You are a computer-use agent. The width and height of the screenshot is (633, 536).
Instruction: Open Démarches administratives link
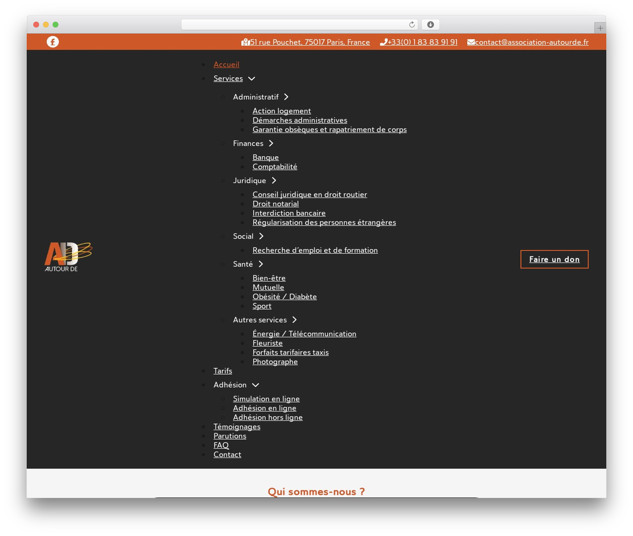(300, 121)
